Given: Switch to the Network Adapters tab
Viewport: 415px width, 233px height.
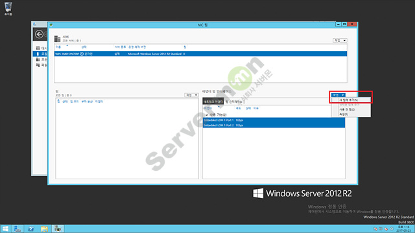Looking at the screenshot, I should point(213,102).
